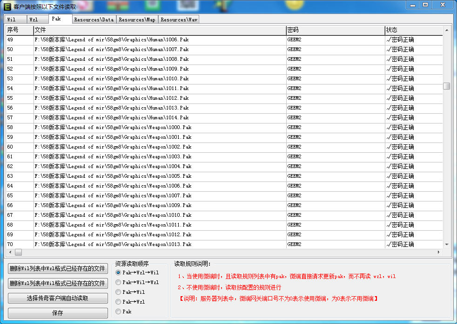Click the 状态 column header
457x324 pixels.
pyautogui.click(x=414, y=30)
